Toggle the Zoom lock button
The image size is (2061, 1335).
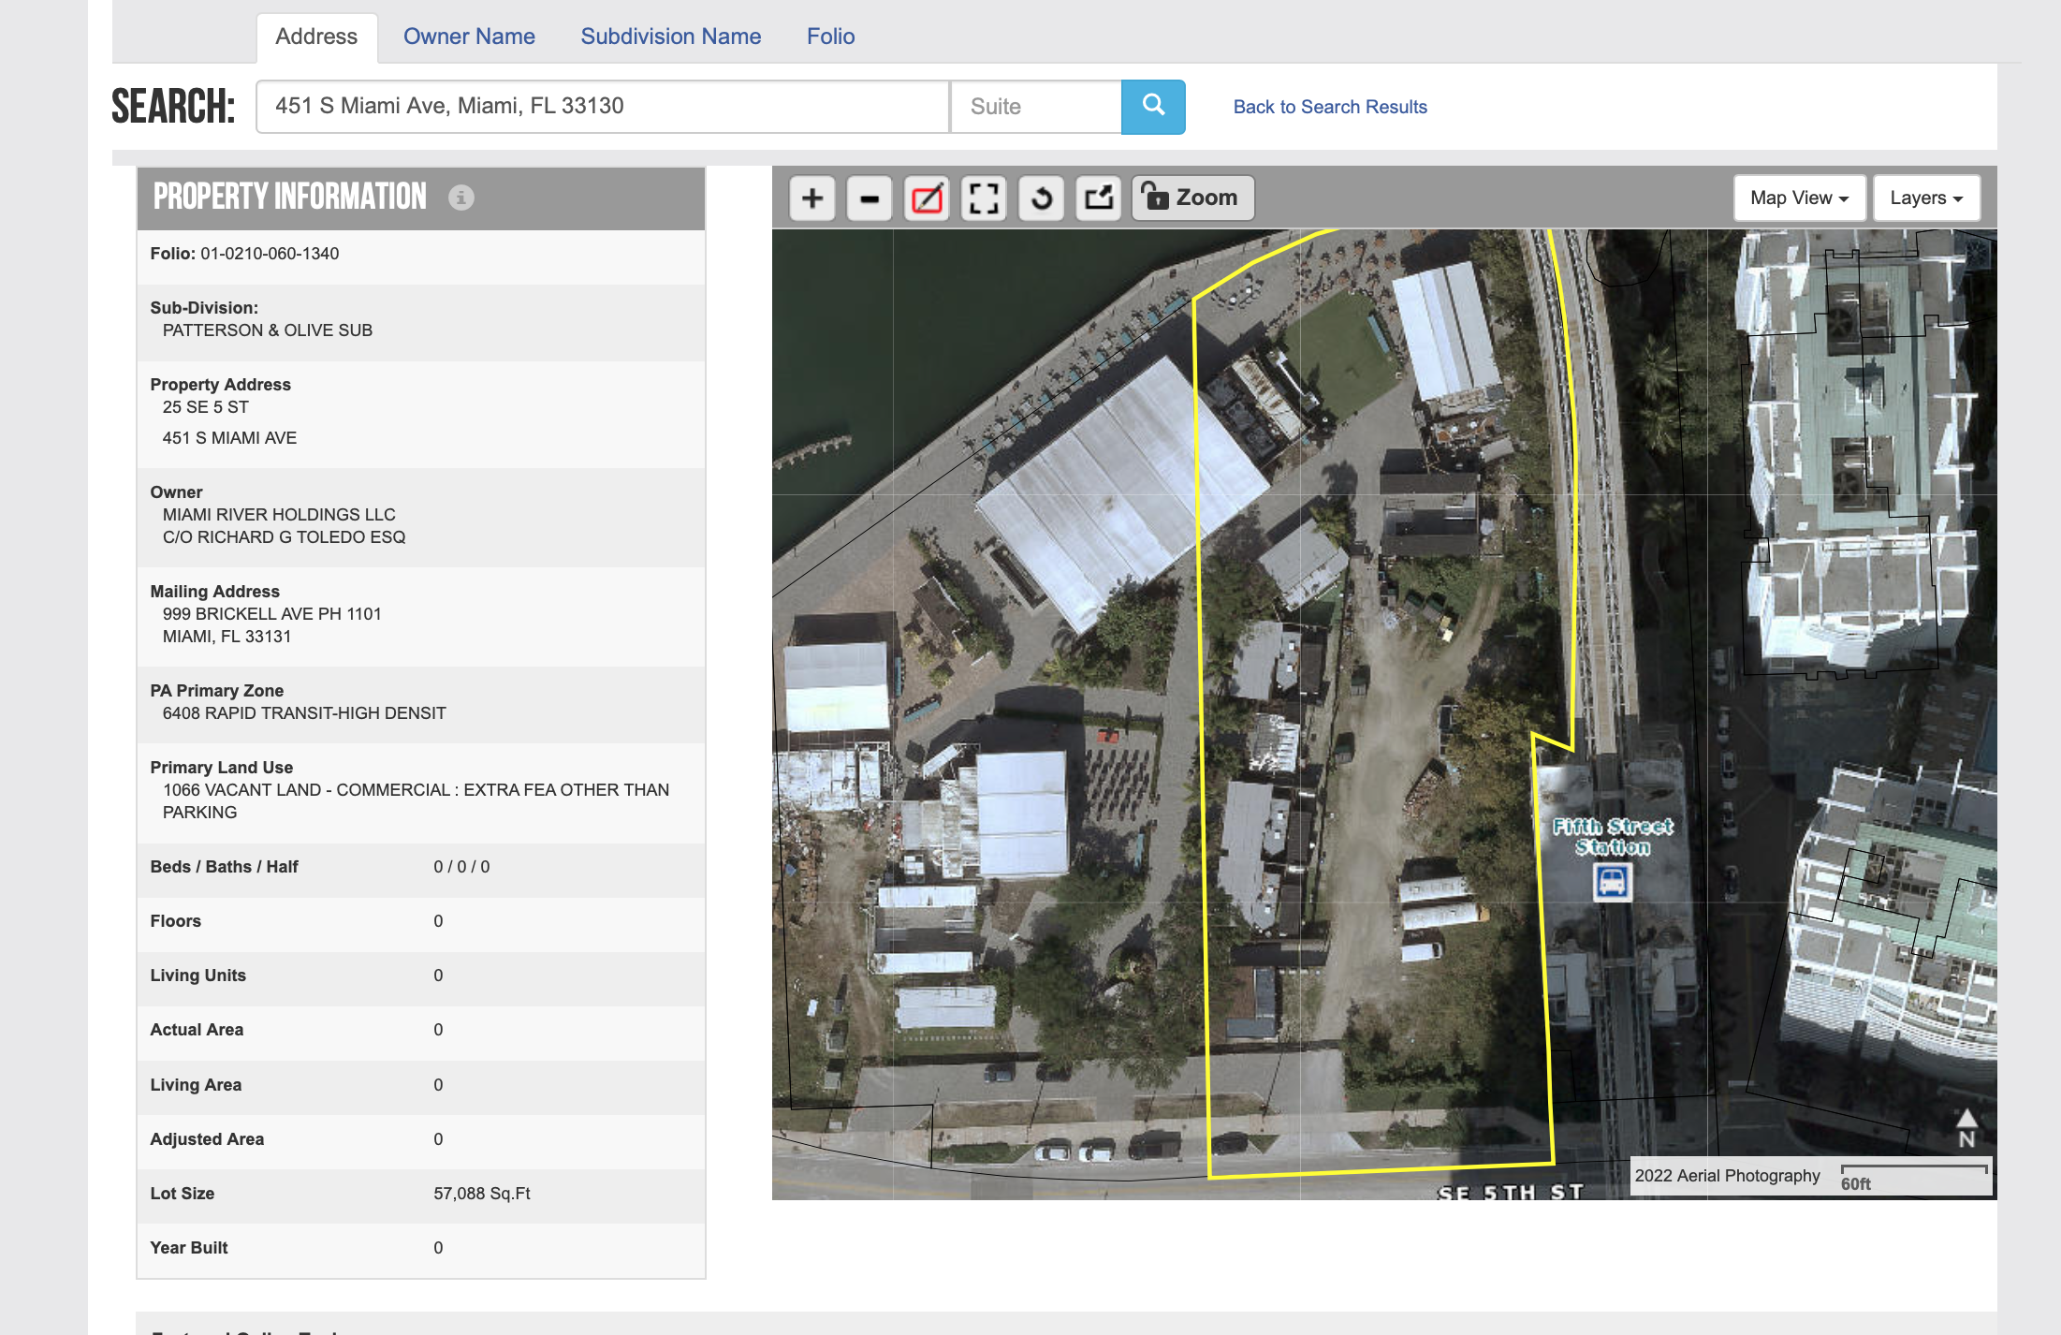tap(1192, 198)
